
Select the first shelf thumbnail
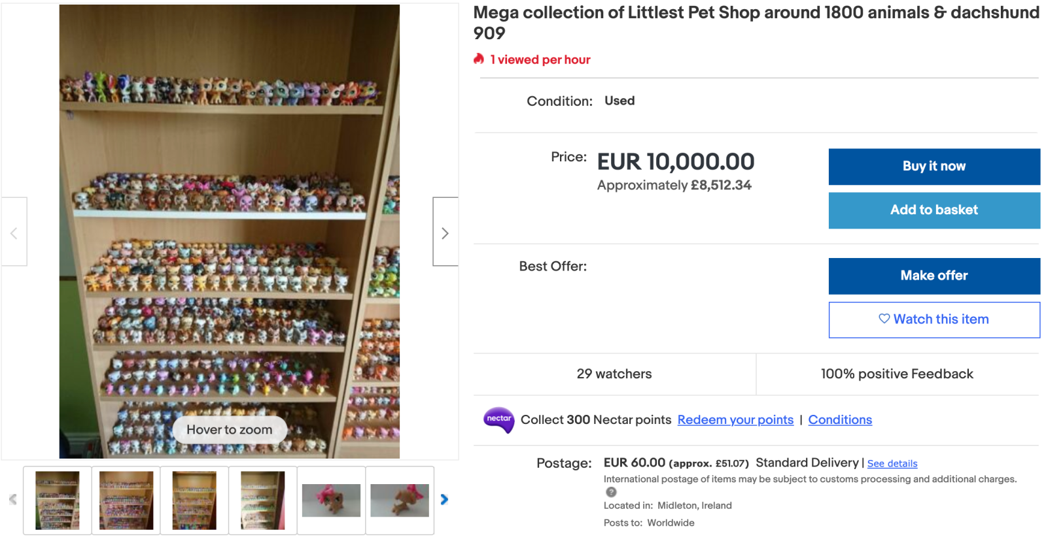pyautogui.click(x=58, y=500)
